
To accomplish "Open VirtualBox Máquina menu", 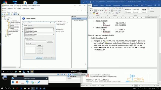I will click(10, 8).
